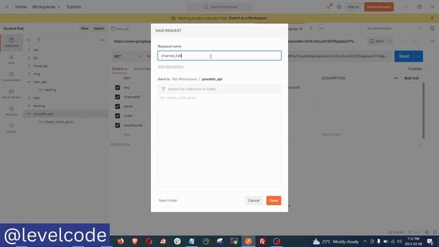Expand the bjj collection
The height and width of the screenshot is (247, 439).
pyautogui.click(x=29, y=58)
